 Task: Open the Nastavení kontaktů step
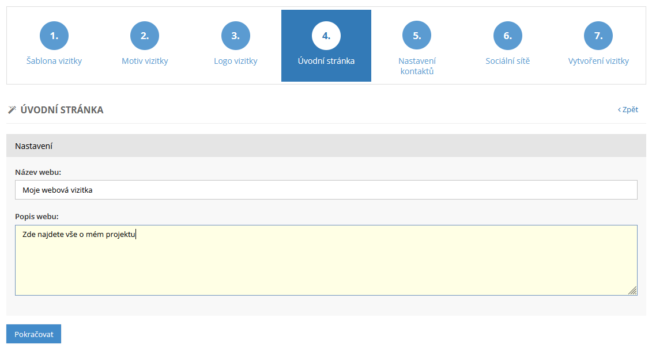417,66
